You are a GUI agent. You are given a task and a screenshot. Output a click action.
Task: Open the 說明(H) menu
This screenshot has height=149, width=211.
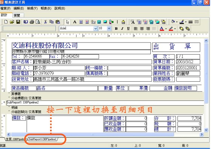pos(60,8)
